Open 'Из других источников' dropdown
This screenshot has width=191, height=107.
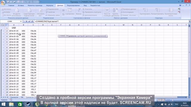(17, 12)
